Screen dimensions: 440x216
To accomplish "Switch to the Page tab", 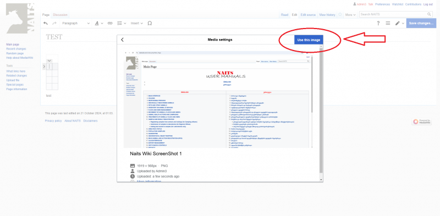I will (x=46, y=15).
